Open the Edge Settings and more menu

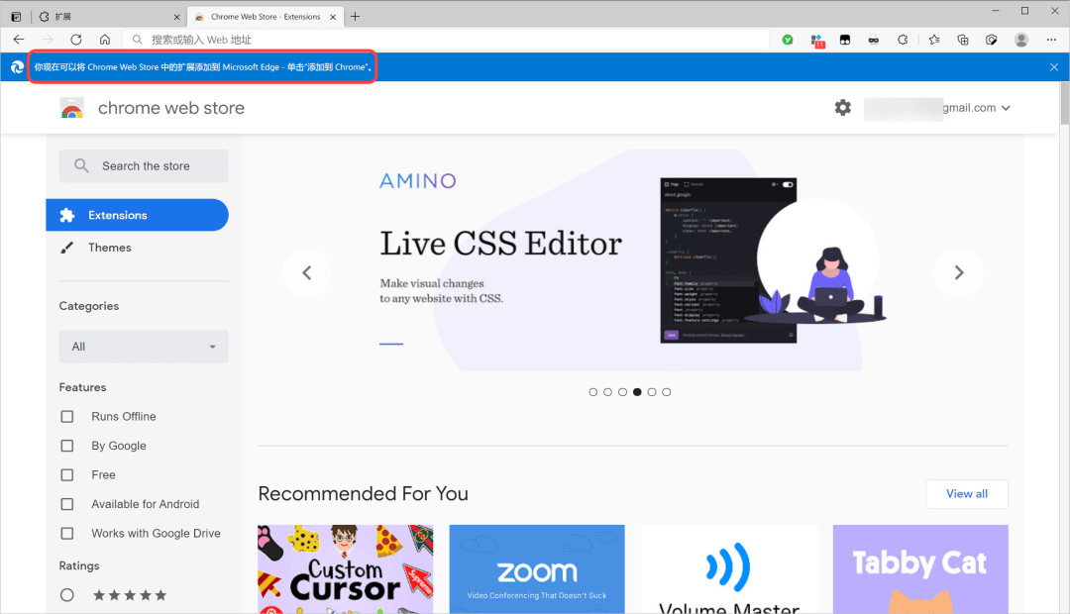click(x=1051, y=40)
